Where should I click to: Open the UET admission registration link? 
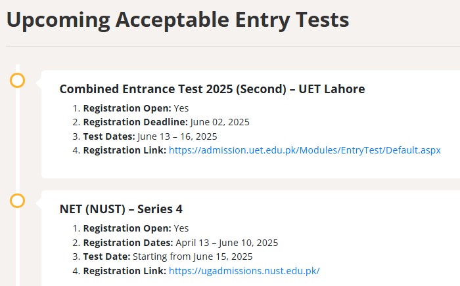(x=304, y=150)
